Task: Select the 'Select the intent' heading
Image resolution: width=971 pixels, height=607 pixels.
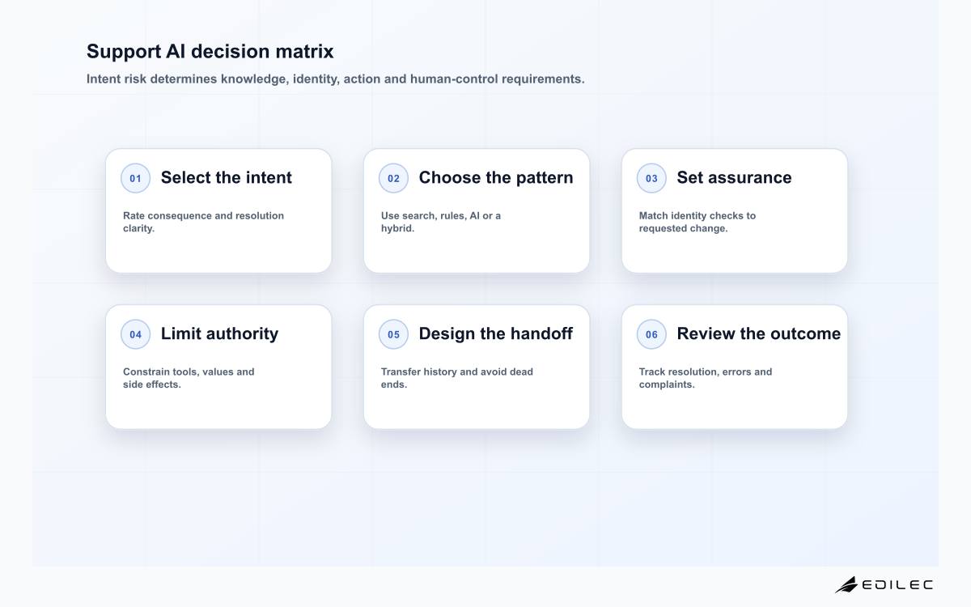Action: tap(227, 177)
